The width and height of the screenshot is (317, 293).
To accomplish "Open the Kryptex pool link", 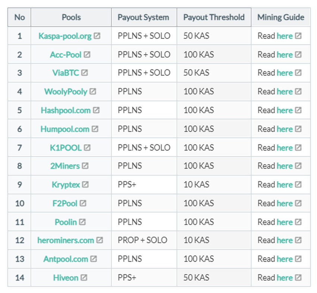I will click(x=66, y=185).
